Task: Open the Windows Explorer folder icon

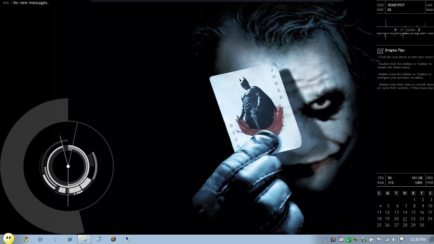Action: pyautogui.click(x=84, y=239)
